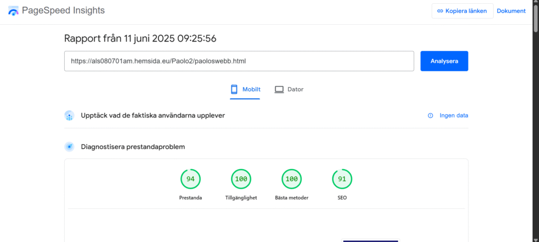The height and width of the screenshot is (242, 539).
Task: Select the laptop icon for Dator
Action: [x=279, y=89]
